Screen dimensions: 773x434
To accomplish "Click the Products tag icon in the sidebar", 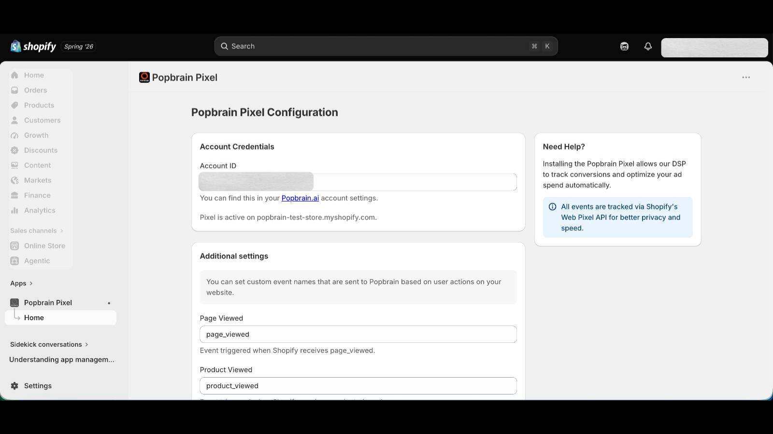I will point(14,105).
